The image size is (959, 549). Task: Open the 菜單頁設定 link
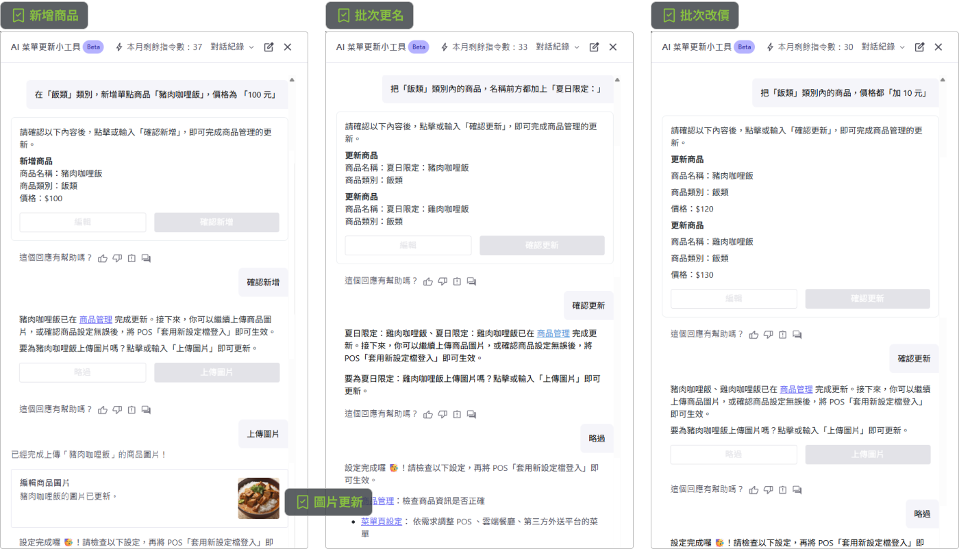pos(382,522)
